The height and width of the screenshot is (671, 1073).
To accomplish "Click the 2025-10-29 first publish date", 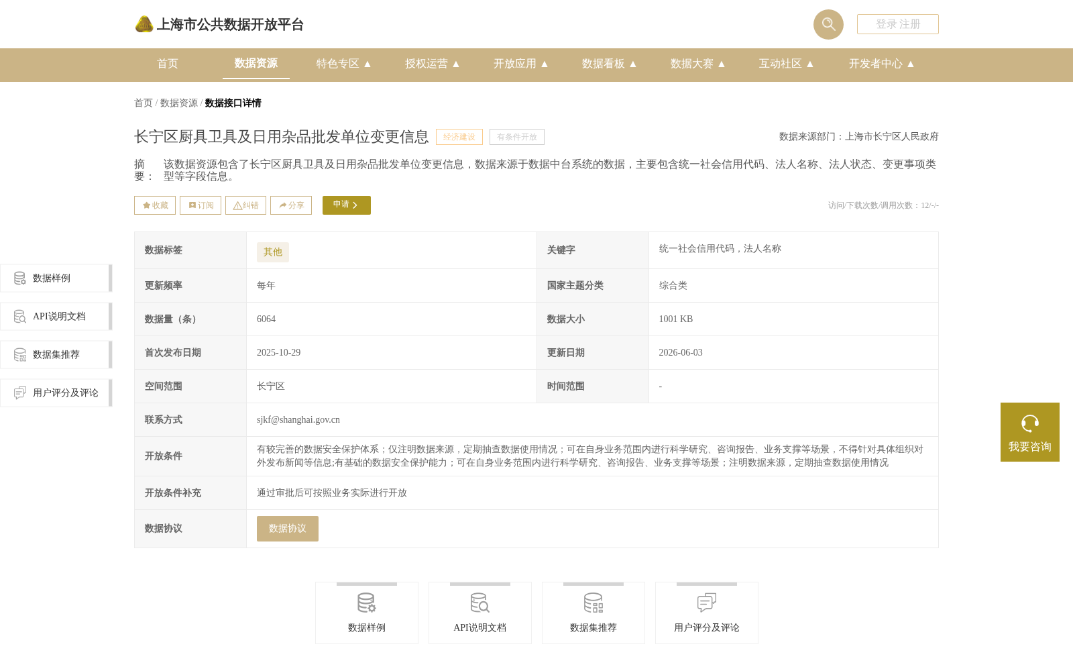I will coord(279,353).
